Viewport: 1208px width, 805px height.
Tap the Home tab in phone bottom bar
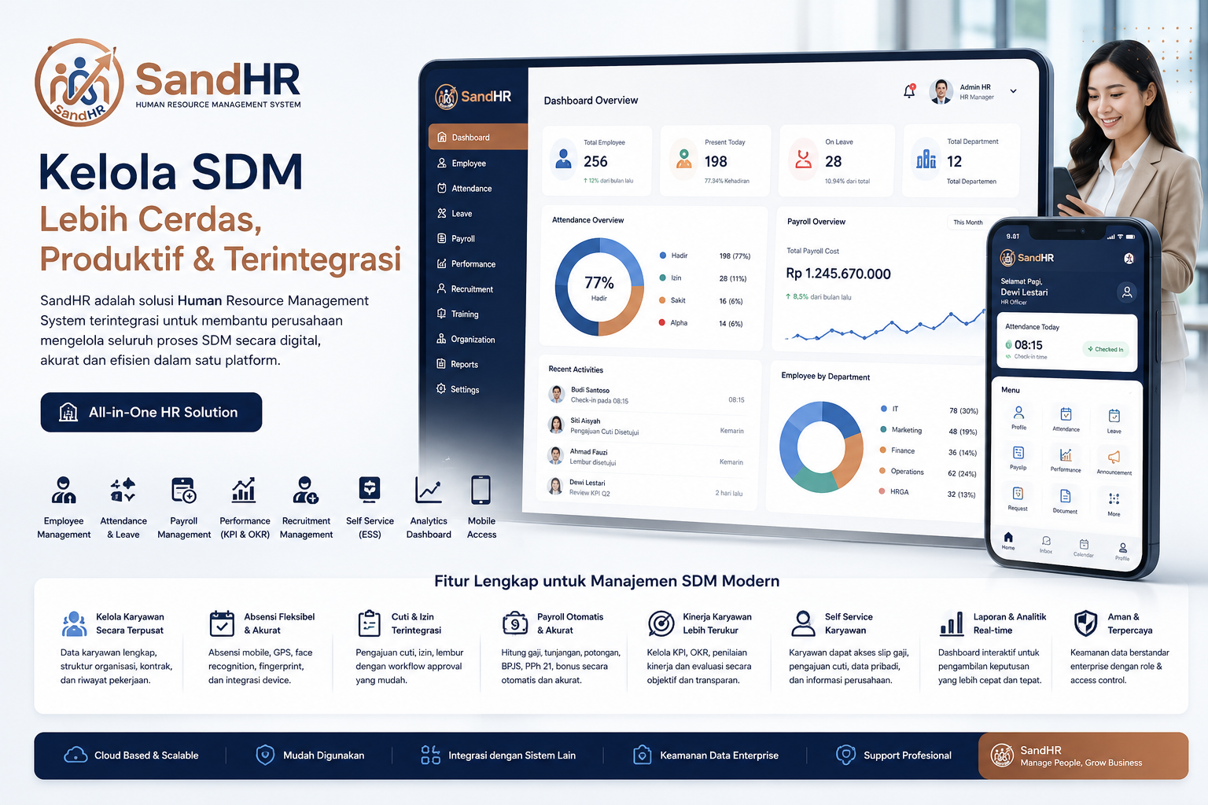click(1008, 540)
